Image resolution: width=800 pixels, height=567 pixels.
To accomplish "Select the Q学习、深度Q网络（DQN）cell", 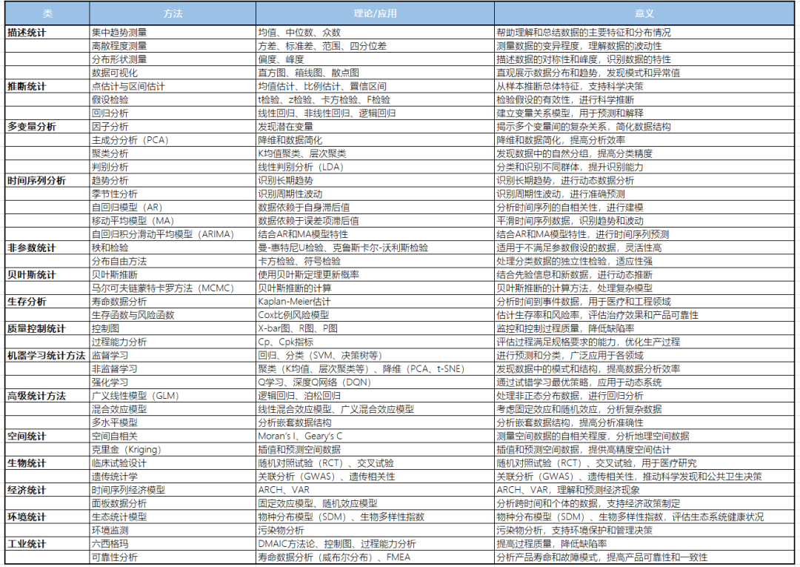I will coord(375,382).
